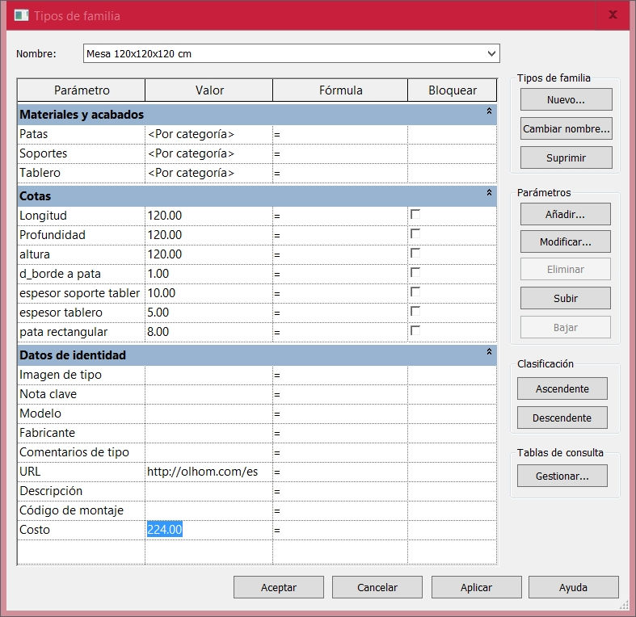Sort parameters with Ascendente

tap(562, 388)
